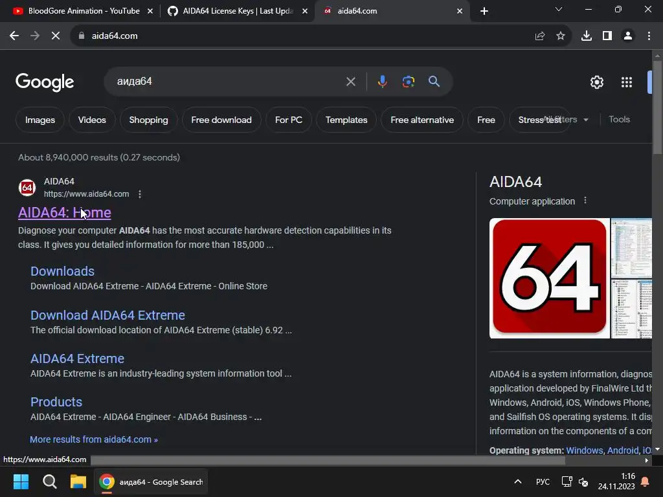Switch input language РУС

[543, 481]
